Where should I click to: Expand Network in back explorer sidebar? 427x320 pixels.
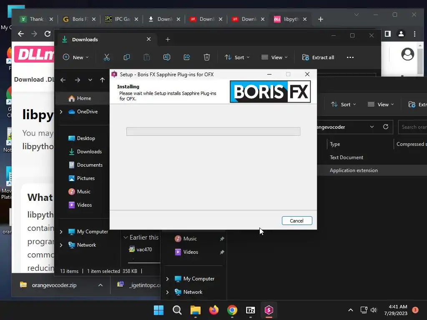pyautogui.click(x=168, y=292)
